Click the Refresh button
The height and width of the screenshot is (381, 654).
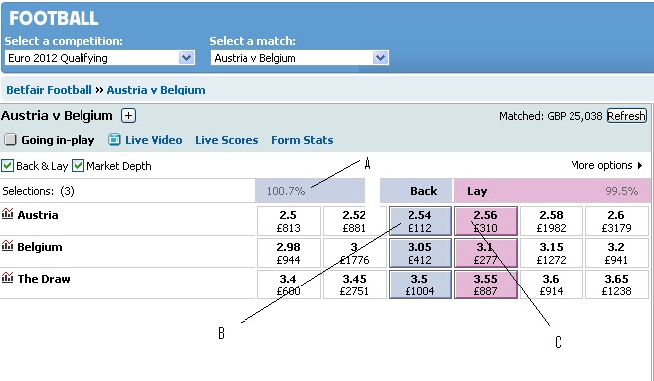coord(626,116)
